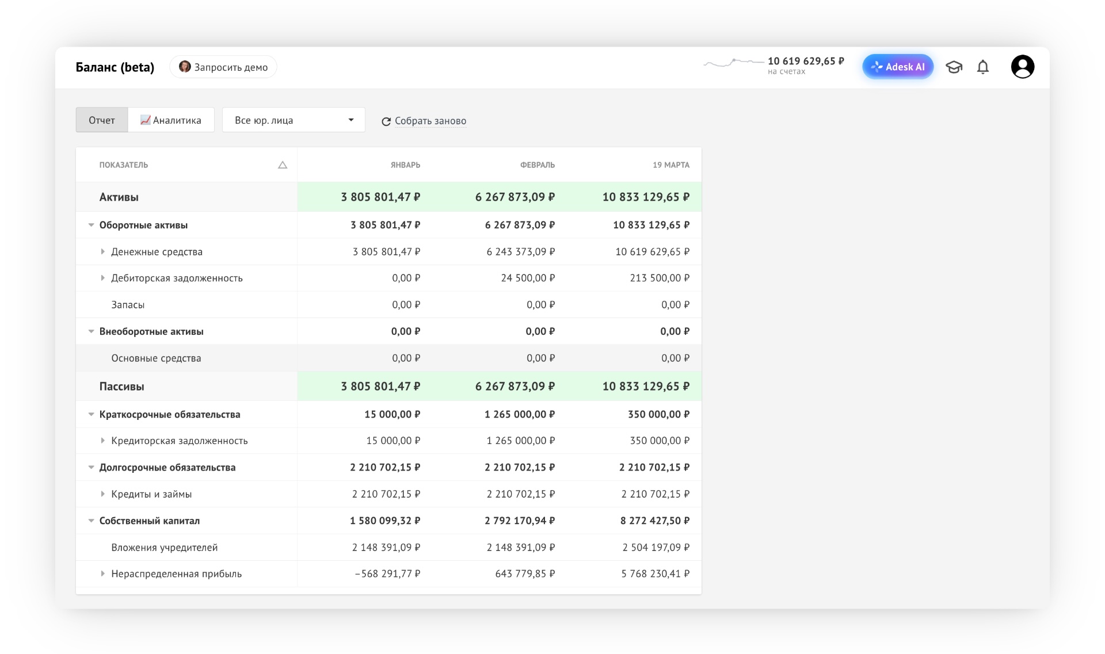
Task: Collapse Внеоборотные активы section
Action: pyautogui.click(x=91, y=331)
